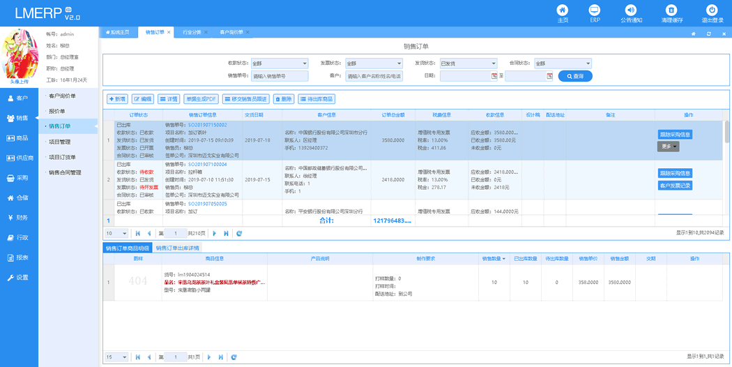Open the 行政 sidebar module

click(19, 237)
